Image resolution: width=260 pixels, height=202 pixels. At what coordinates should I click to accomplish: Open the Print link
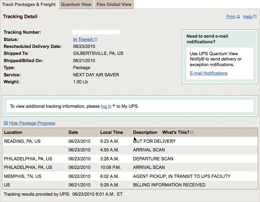click(231, 17)
